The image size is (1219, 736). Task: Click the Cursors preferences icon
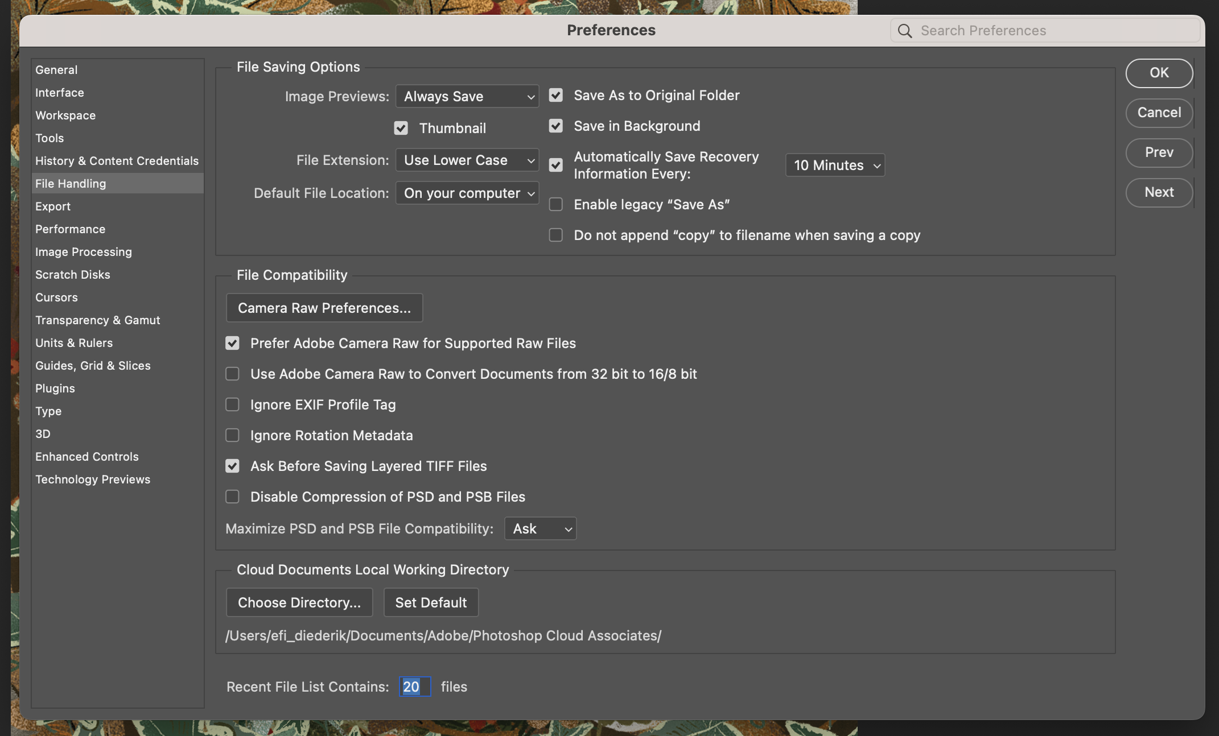pyautogui.click(x=56, y=297)
